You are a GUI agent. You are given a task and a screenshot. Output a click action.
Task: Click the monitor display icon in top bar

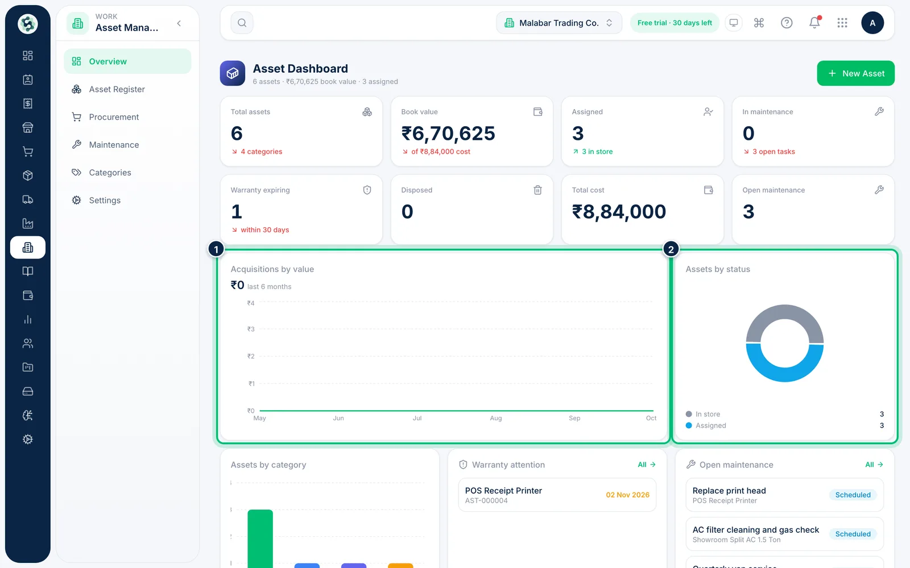[x=734, y=23]
